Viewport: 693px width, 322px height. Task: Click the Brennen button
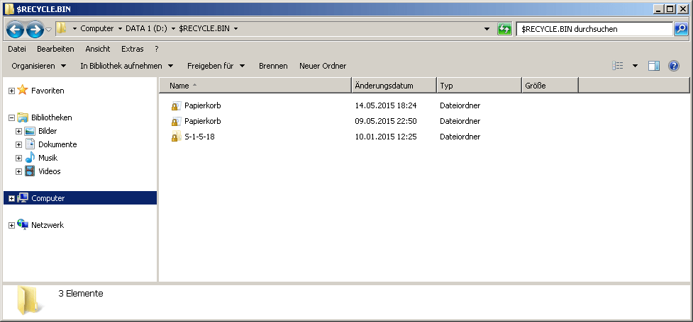click(273, 66)
